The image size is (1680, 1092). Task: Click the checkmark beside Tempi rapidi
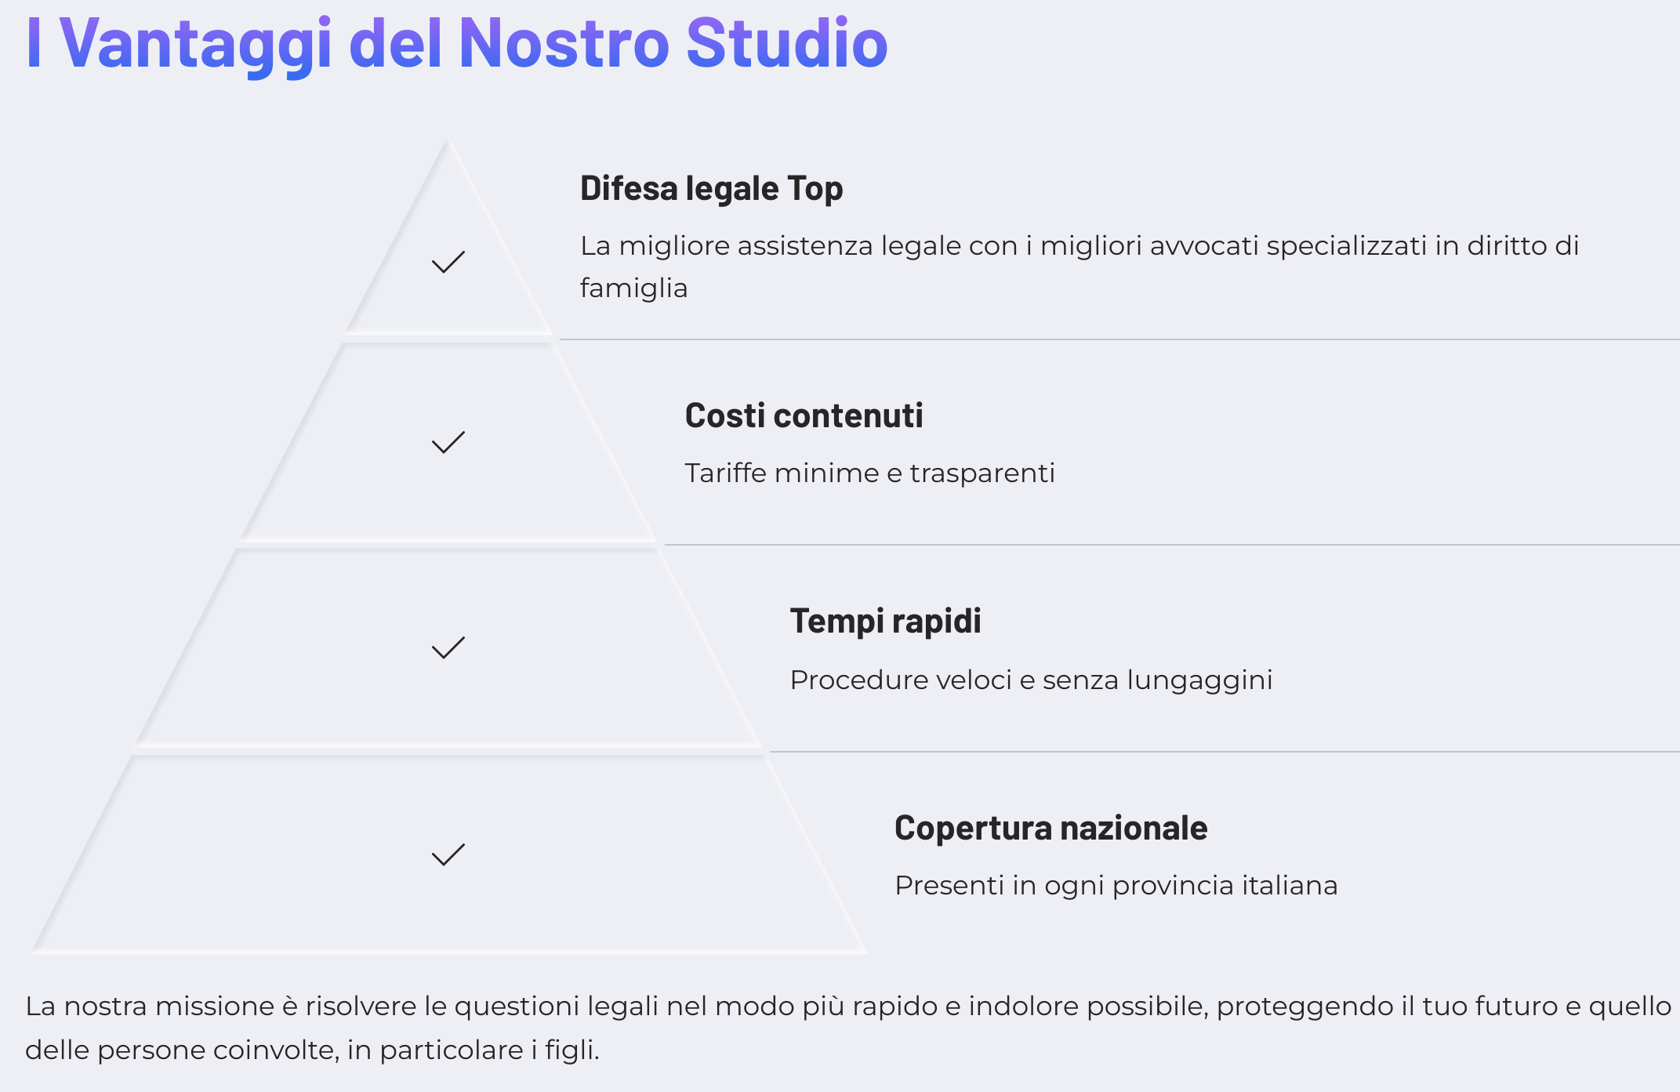[x=448, y=648]
